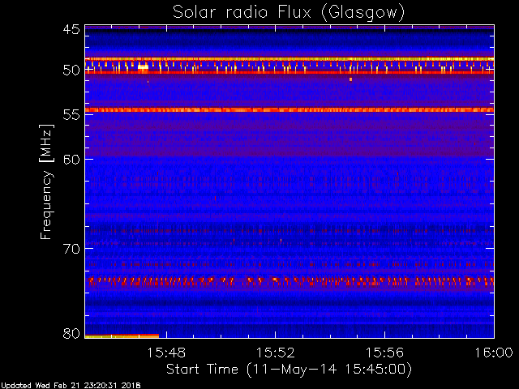Viewport: 519px width, 389px height.
Task: Click the bright white burst near 50 MHz
Action: tap(143, 67)
